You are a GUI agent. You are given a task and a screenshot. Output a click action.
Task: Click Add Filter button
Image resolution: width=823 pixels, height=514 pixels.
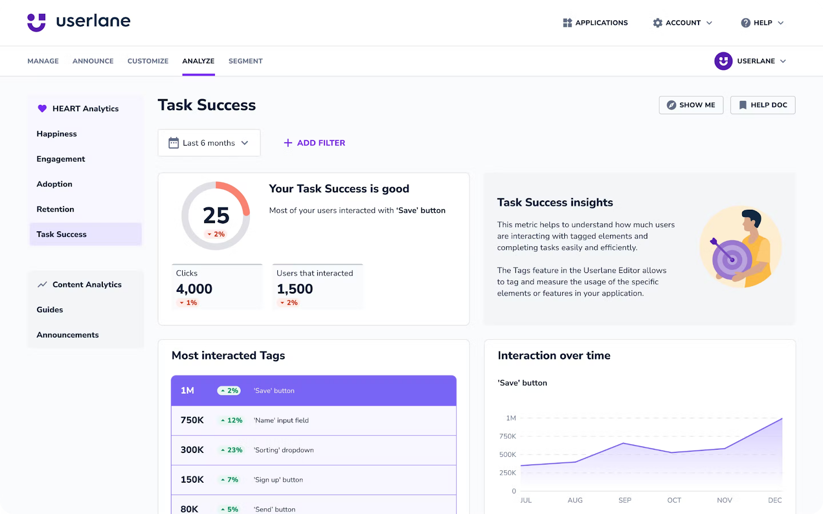(314, 143)
